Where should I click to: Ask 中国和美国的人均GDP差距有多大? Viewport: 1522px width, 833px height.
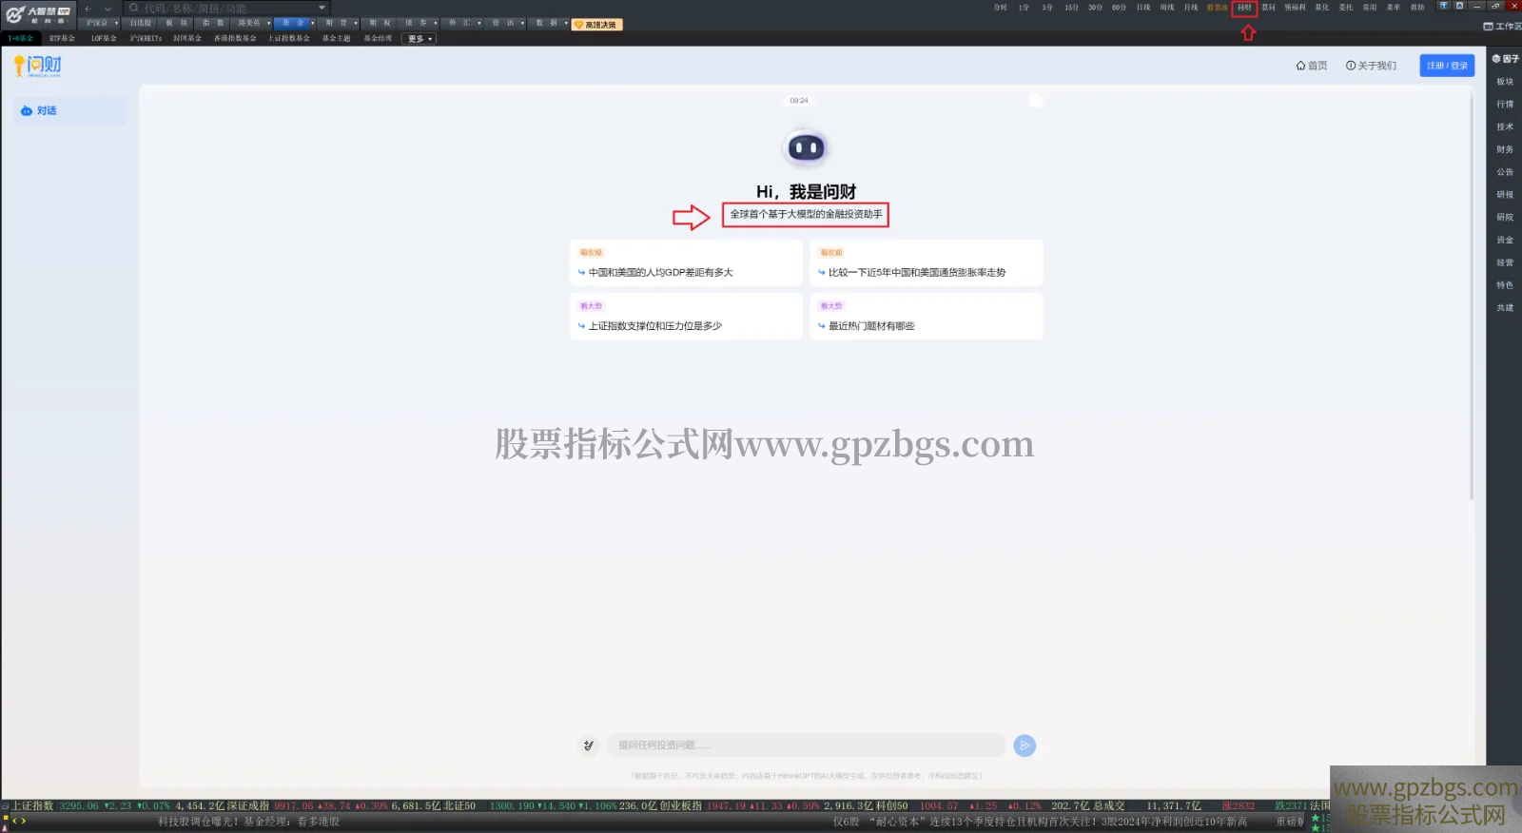tap(686, 262)
